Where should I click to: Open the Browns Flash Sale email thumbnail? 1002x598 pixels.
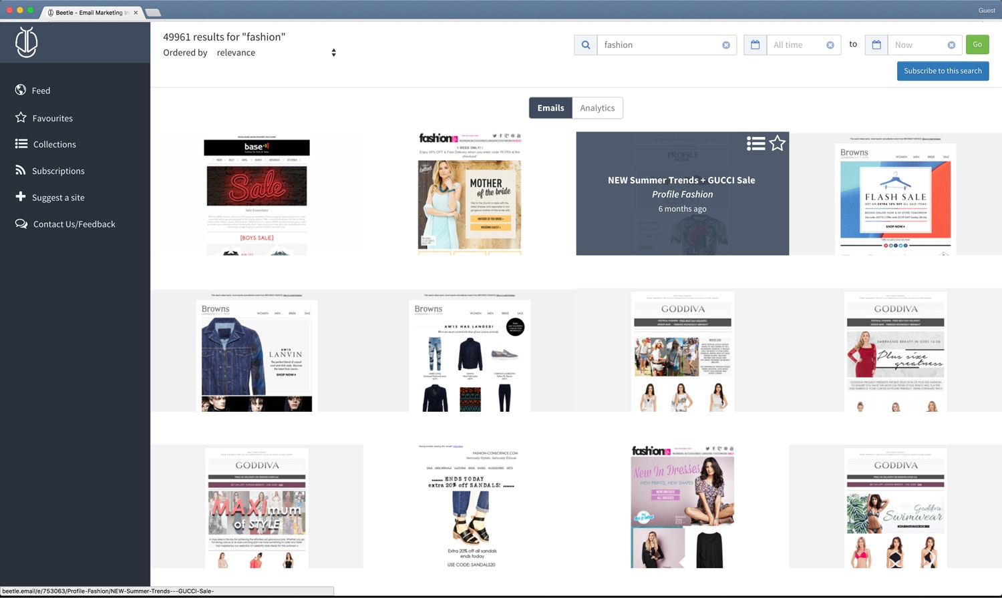895,195
